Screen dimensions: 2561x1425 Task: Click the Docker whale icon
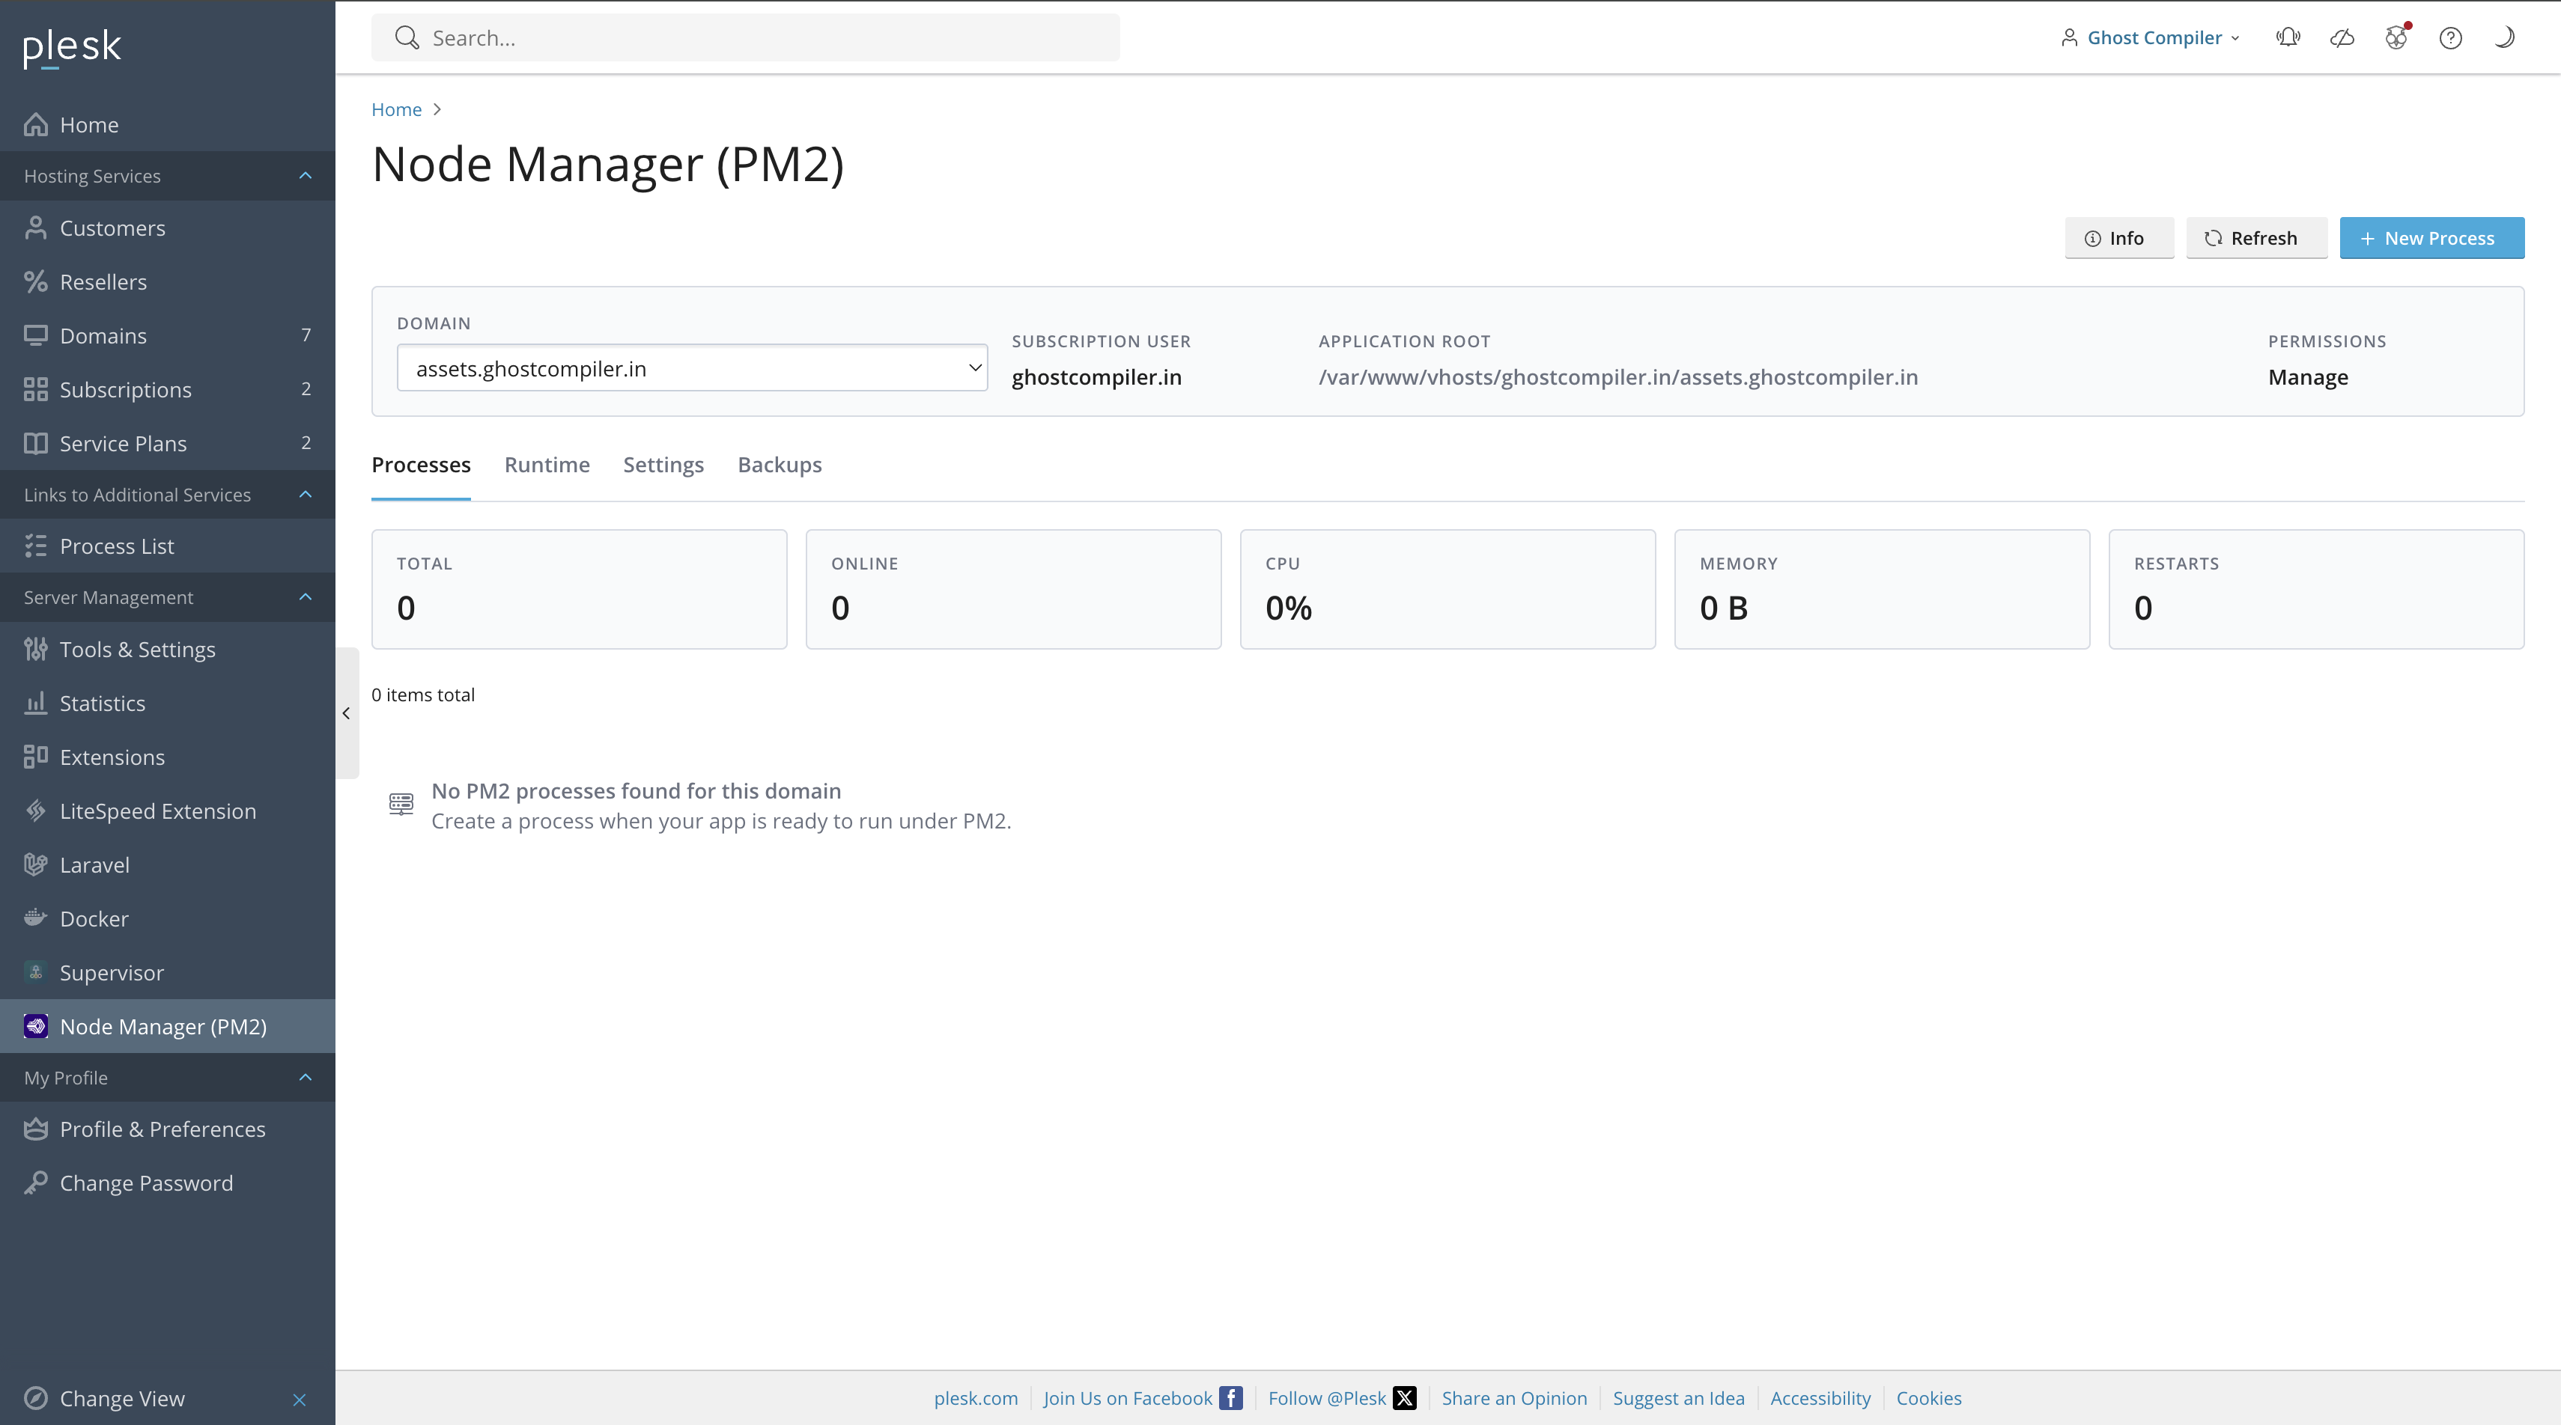[x=36, y=919]
